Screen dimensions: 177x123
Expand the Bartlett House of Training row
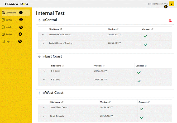click(x=43, y=43)
